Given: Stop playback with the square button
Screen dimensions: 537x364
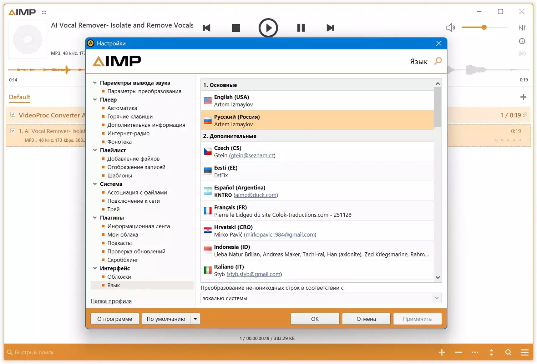Looking at the screenshot, I should coord(236,28).
